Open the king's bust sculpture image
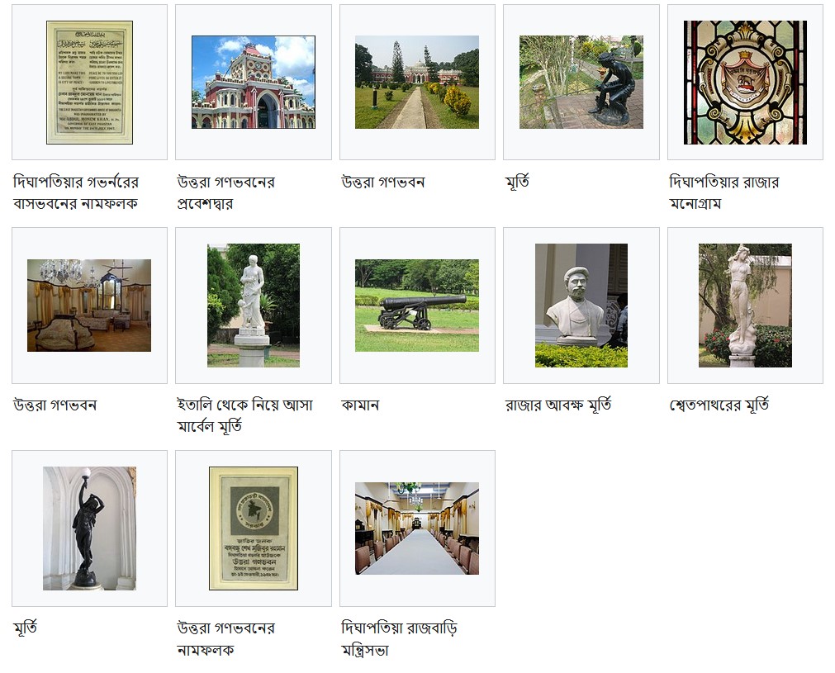The image size is (835, 673). [581, 306]
